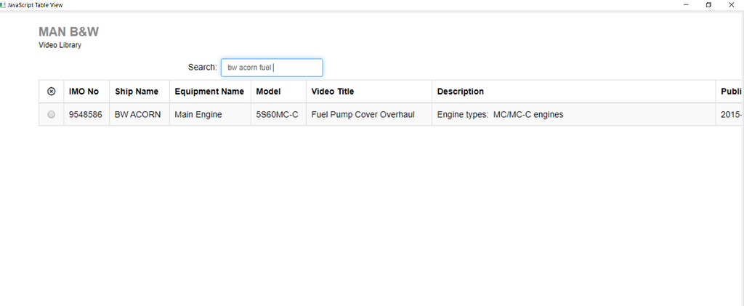Click the 5S60MC-C model cell
The image size is (744, 306).
click(x=277, y=114)
